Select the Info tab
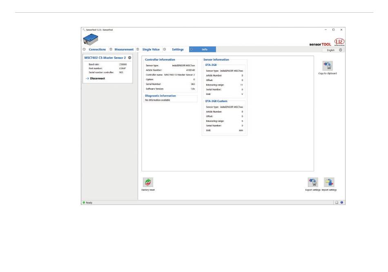Image resolution: width=388 pixels, height=272 pixels. tap(203, 49)
